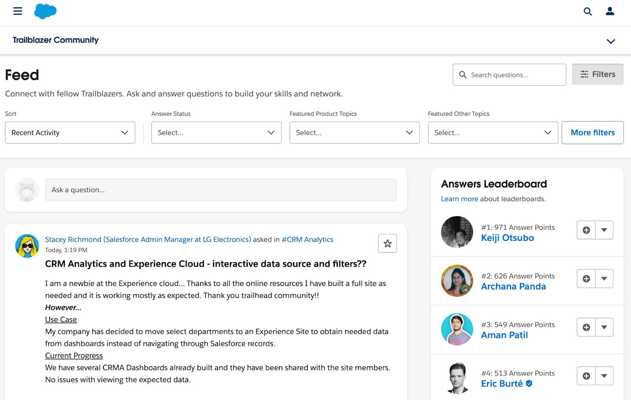Open the #CRM Analytics topic link
Viewport: 631px width, 400px height.
point(307,239)
